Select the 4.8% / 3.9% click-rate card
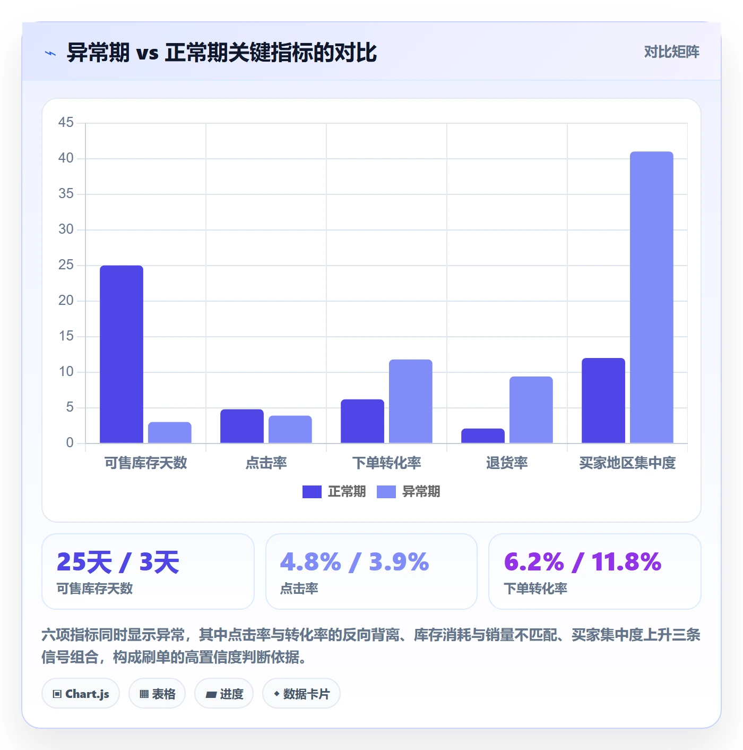 point(371,572)
